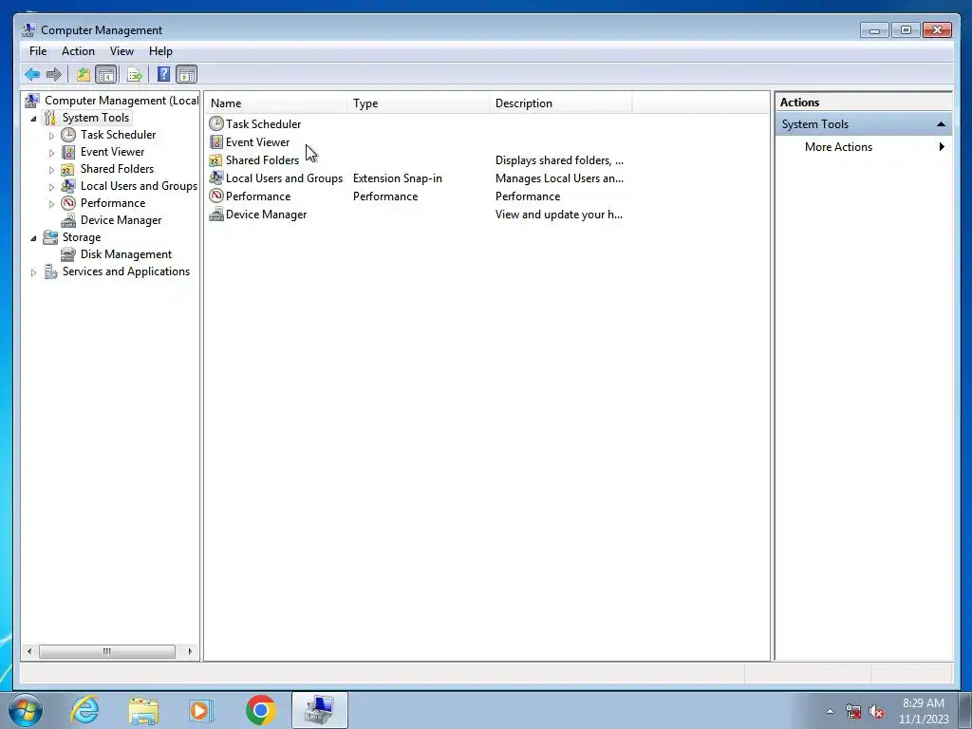Launch Internet Explorer from taskbar
Image resolution: width=972 pixels, height=729 pixels.
pos(84,710)
